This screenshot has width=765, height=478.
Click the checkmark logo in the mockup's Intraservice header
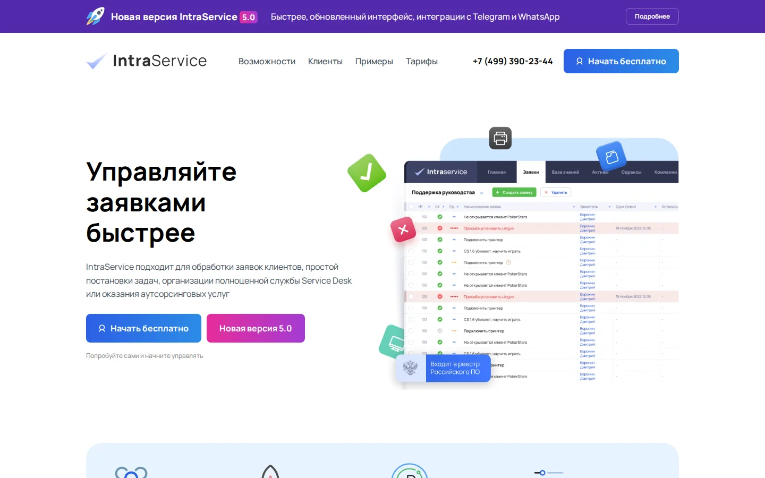419,172
